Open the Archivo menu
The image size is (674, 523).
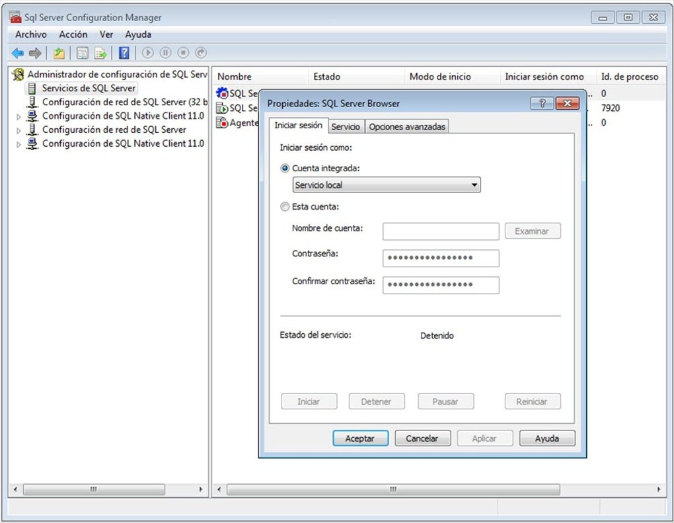pos(31,34)
